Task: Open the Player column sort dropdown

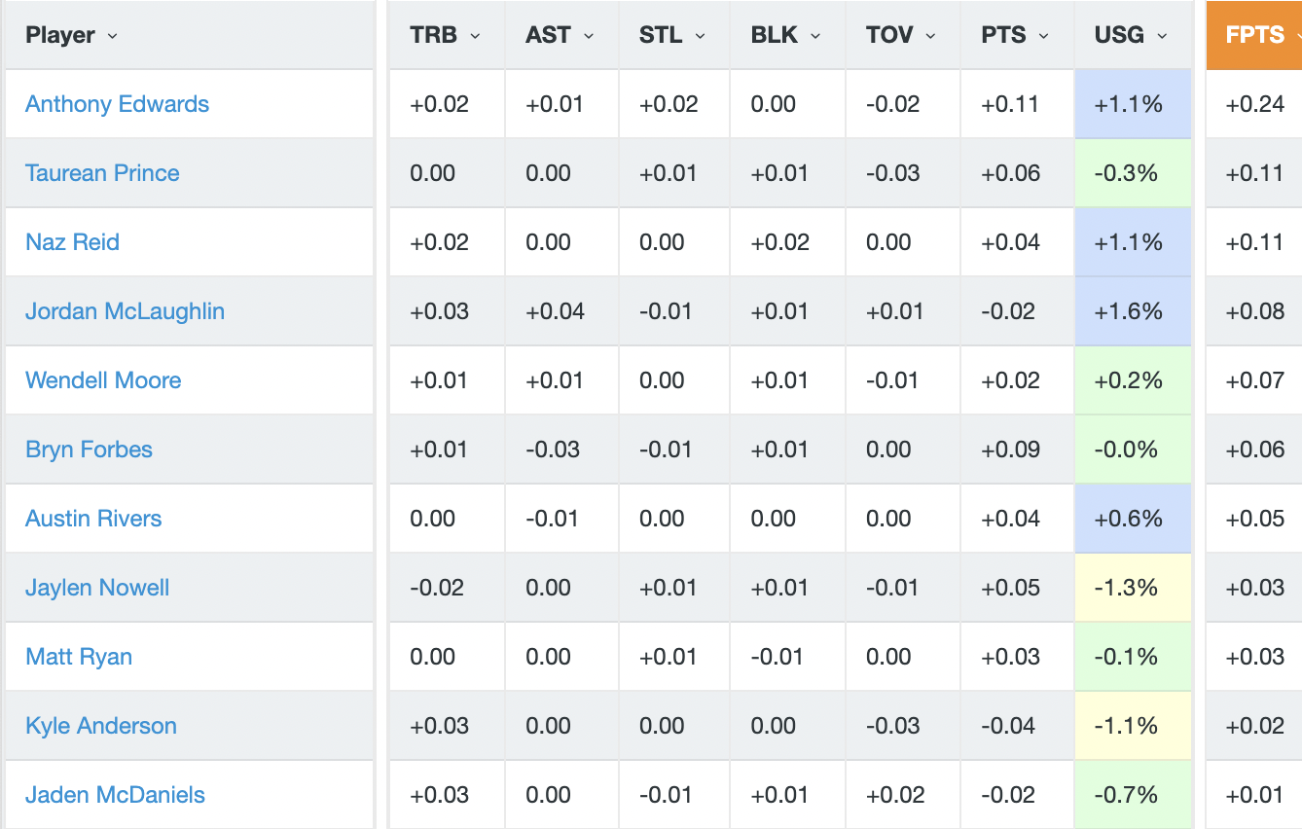Action: (111, 35)
